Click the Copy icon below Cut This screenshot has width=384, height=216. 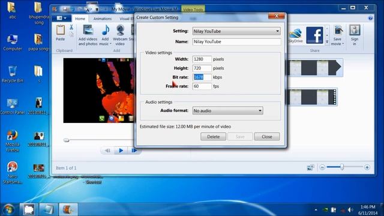pyautogui.click(x=71, y=35)
